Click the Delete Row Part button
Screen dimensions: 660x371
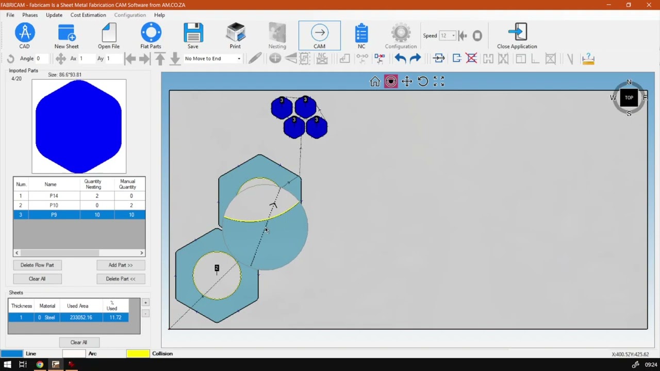pos(37,265)
